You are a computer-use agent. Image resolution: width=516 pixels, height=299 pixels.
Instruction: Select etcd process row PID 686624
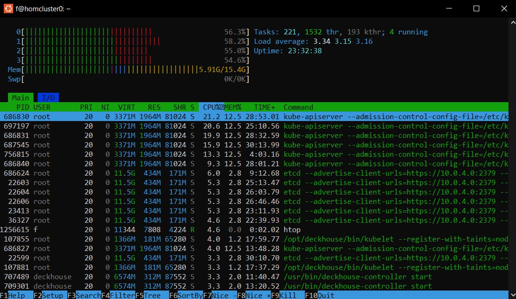tap(254, 173)
